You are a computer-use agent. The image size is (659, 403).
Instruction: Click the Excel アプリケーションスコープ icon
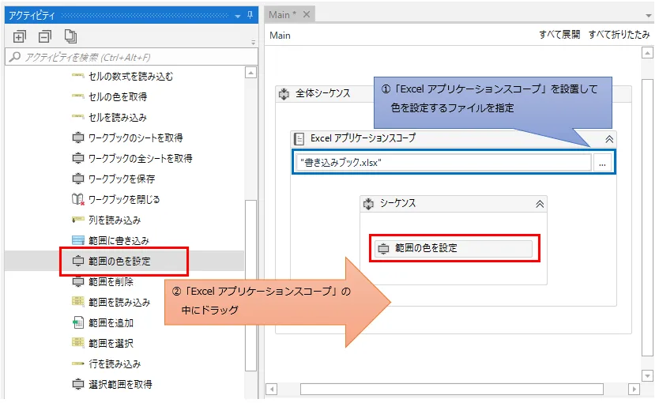point(299,138)
